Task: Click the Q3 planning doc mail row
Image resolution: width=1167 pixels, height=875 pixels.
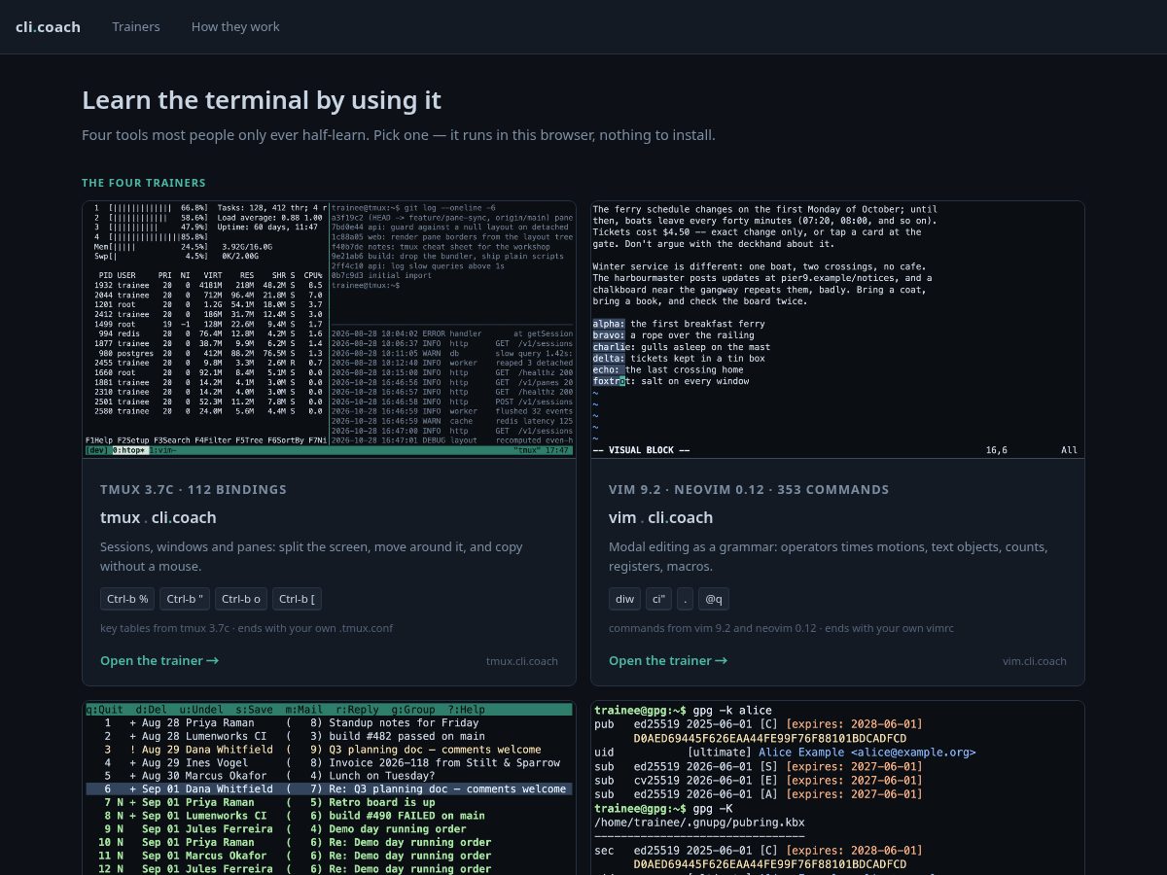Action: pyautogui.click(x=329, y=750)
